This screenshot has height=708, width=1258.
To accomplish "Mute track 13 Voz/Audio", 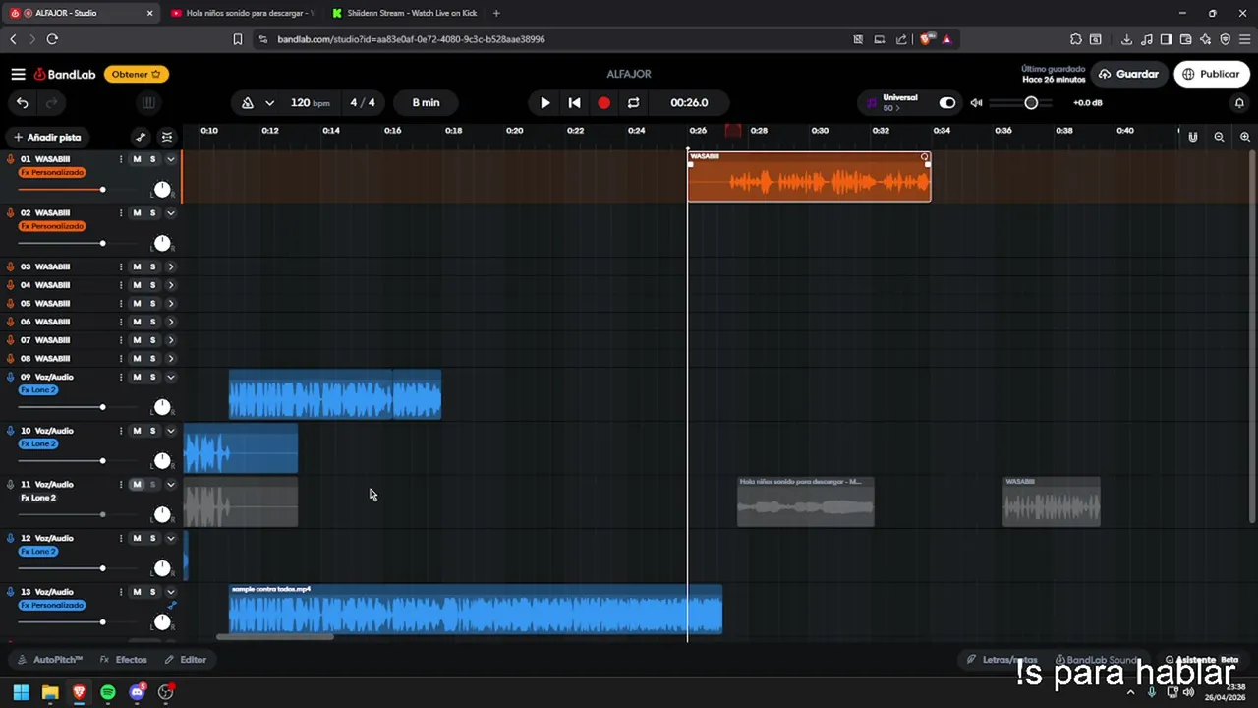I will click(x=137, y=592).
